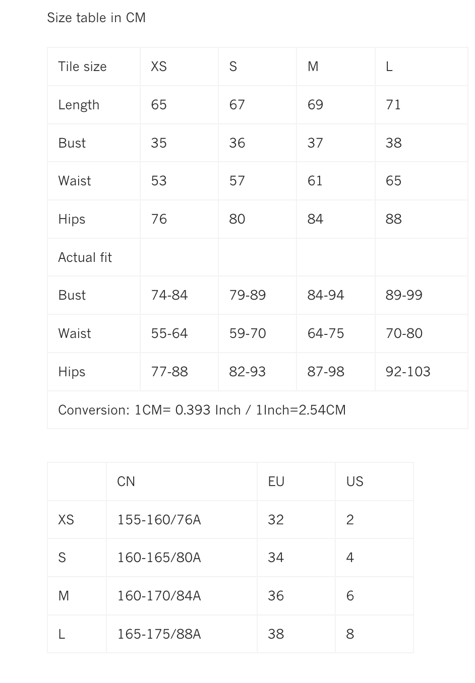The width and height of the screenshot is (475, 683).
Task: Click the "Tile size" header cell
Action: (x=82, y=66)
